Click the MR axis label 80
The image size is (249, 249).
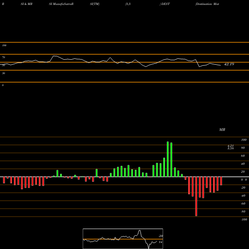click(x=243, y=148)
